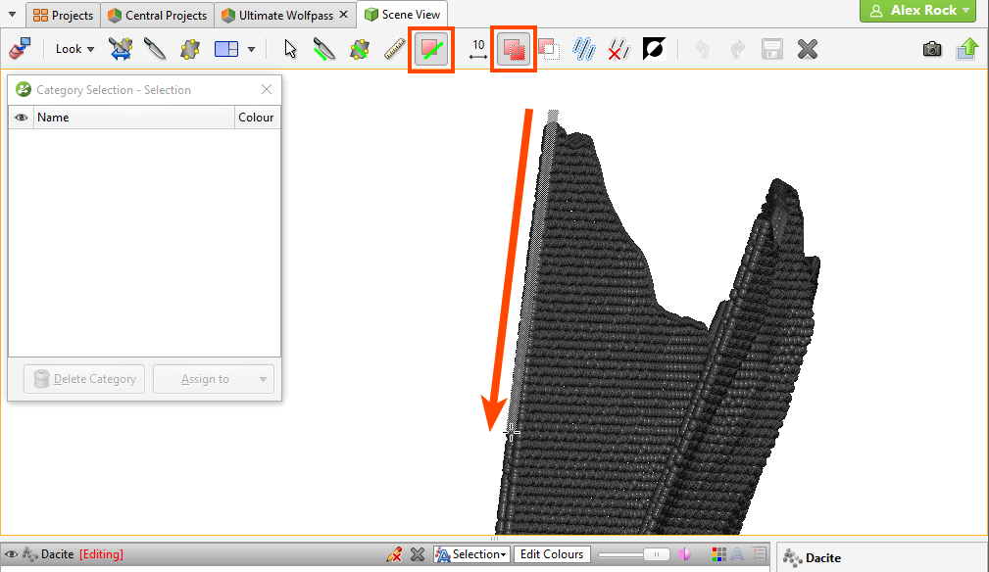Click the Dacite opacity slider
The image size is (989, 572).
[634, 554]
